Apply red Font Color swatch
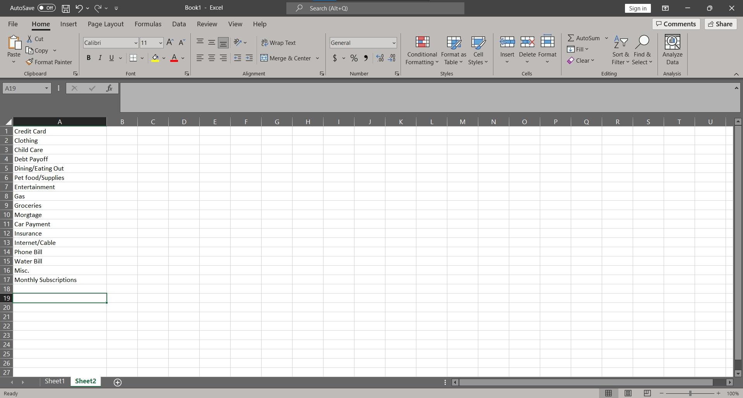 (x=174, y=58)
